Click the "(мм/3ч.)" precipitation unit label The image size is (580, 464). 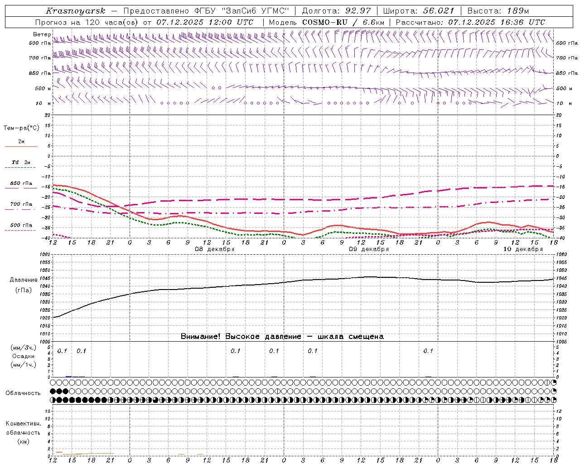tap(23, 348)
